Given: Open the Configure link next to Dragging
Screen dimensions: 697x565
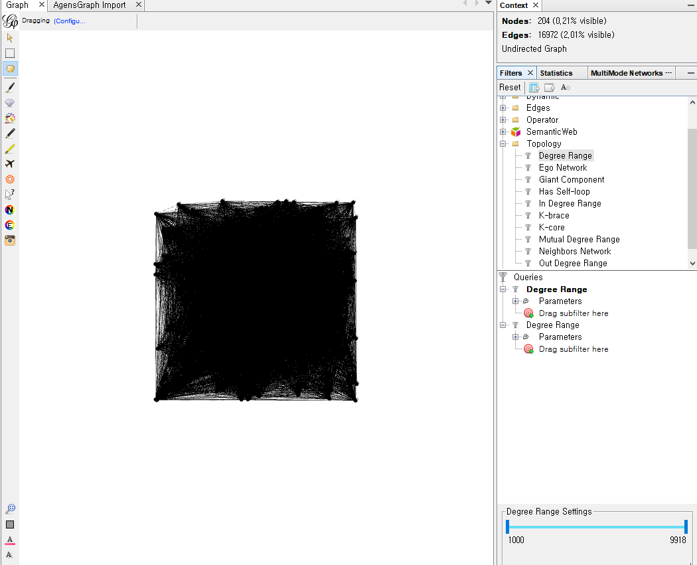Looking at the screenshot, I should [69, 21].
